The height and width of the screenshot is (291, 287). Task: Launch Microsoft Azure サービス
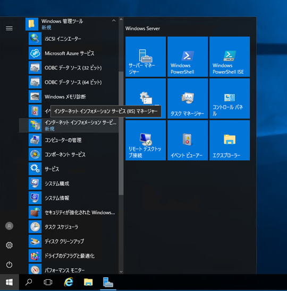point(69,53)
